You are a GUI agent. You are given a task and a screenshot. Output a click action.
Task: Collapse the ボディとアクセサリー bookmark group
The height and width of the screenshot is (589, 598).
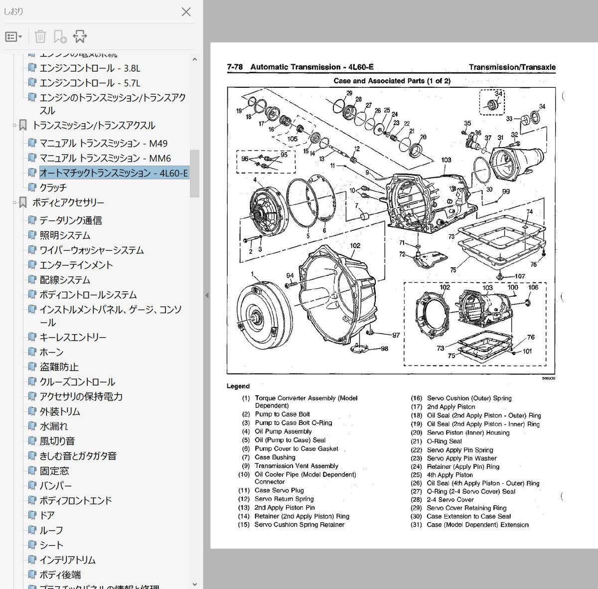point(14,202)
